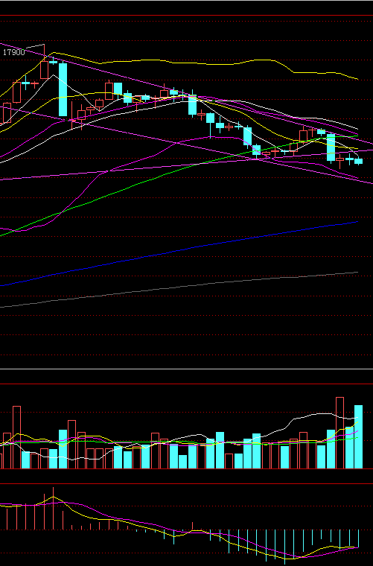Click the red top border of volume panel
This screenshot has width=373, height=566.
pyautogui.click(x=186, y=384)
